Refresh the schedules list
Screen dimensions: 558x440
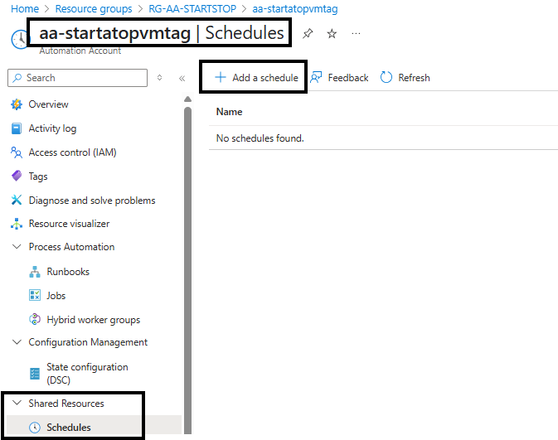pos(405,78)
